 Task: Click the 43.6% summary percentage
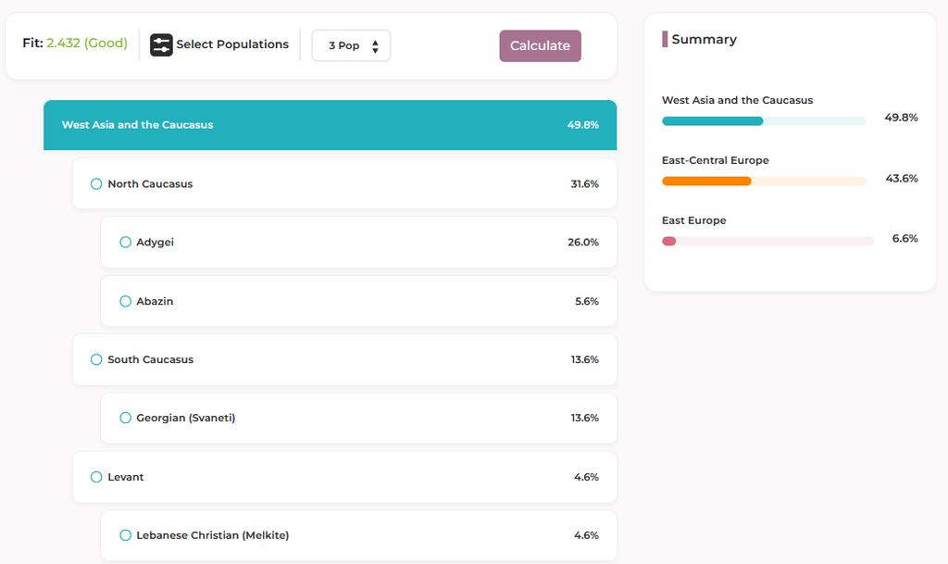coord(902,179)
